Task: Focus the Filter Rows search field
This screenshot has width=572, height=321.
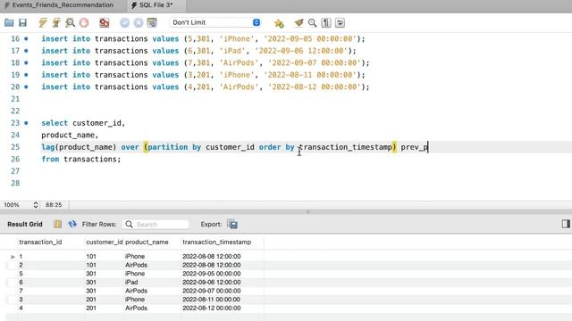Action: (156, 224)
